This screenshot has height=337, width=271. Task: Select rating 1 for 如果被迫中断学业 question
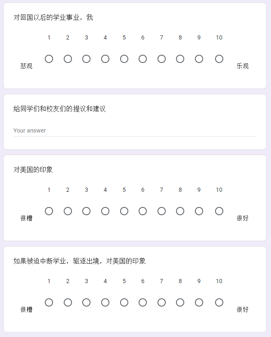click(x=49, y=302)
